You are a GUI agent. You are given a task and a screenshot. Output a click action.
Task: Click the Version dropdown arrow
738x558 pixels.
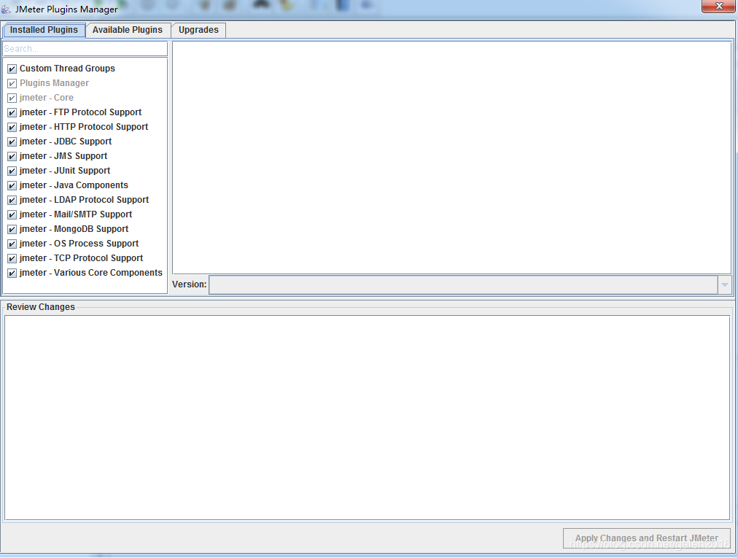tap(725, 284)
